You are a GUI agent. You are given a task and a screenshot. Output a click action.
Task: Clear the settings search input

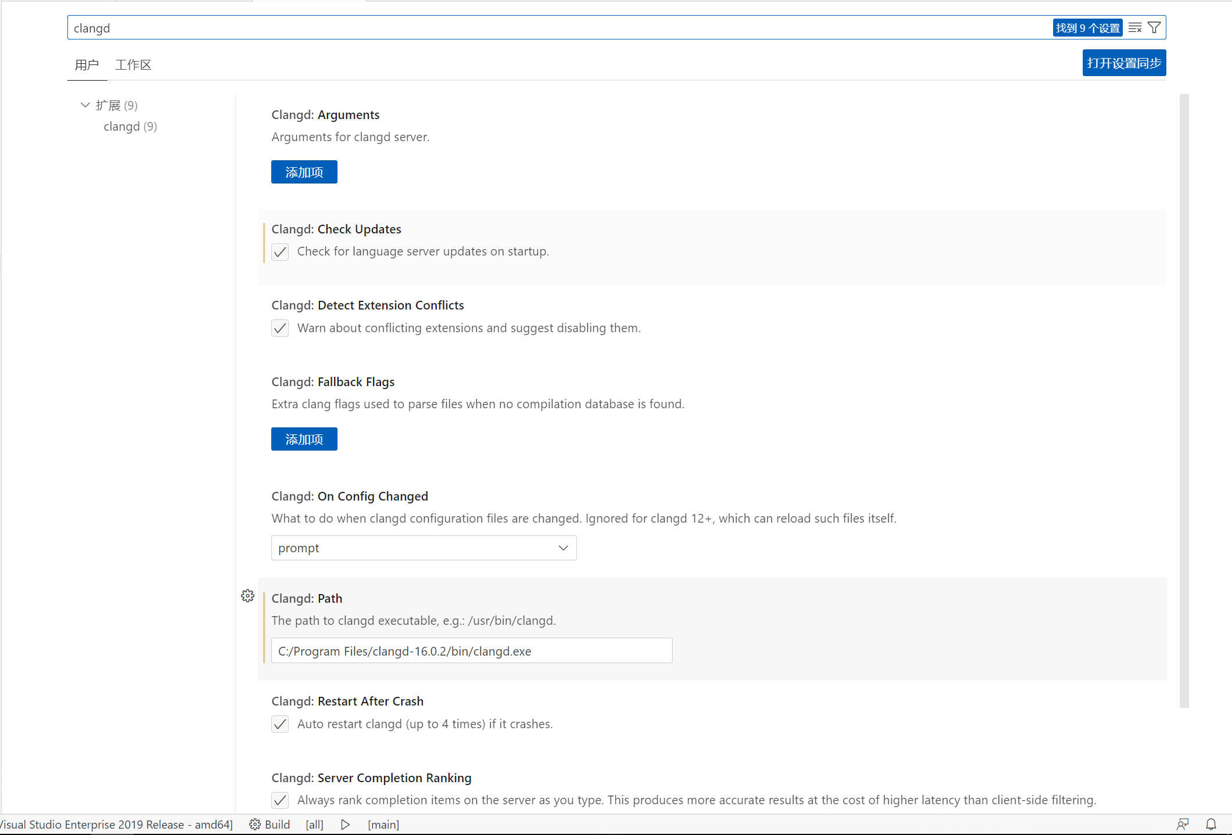[x=1134, y=27]
